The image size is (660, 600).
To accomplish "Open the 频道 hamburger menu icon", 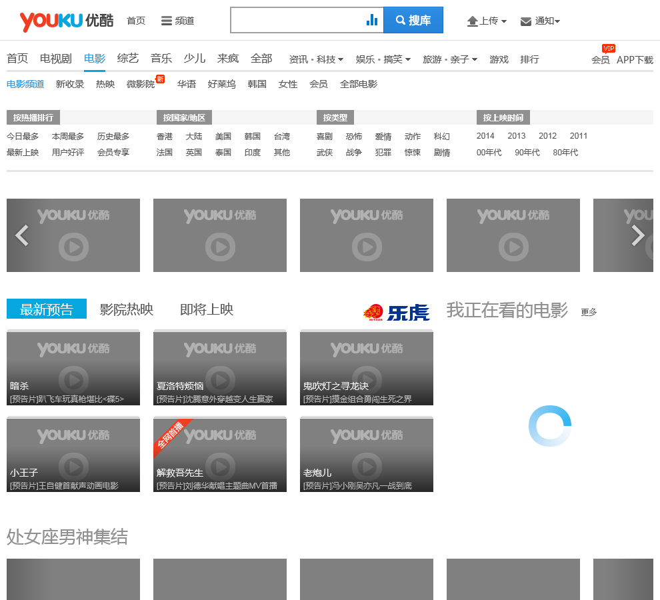I will click(x=166, y=21).
